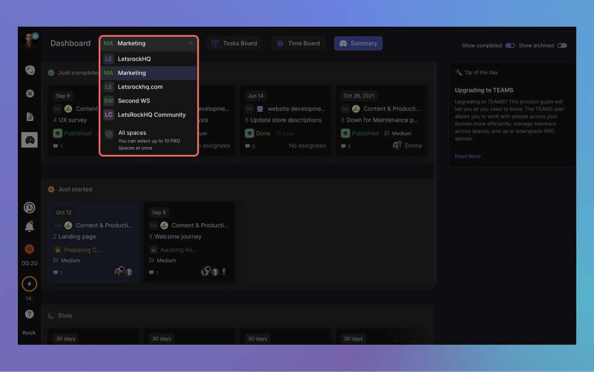Screen dimensions: 594x372
Task: Open the Welcome journey task card
Action: coord(189,242)
